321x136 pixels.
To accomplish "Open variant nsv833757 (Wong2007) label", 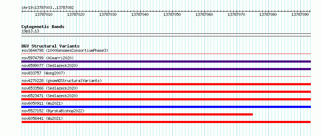I will point(43,73).
